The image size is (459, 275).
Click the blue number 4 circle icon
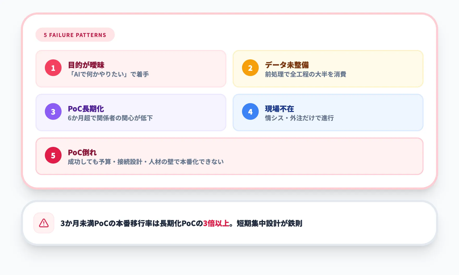(250, 111)
